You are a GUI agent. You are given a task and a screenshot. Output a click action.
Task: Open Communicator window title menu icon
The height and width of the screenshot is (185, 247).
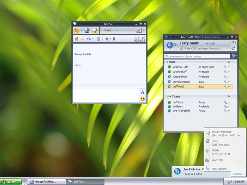coord(166,37)
